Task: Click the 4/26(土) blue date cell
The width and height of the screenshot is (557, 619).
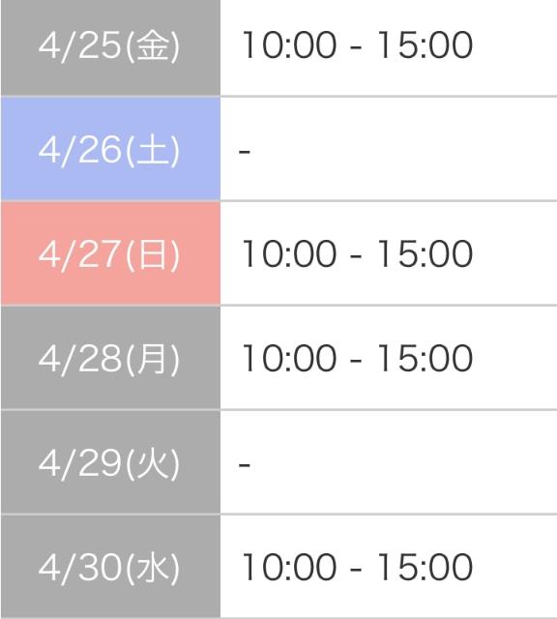Action: [x=110, y=149]
